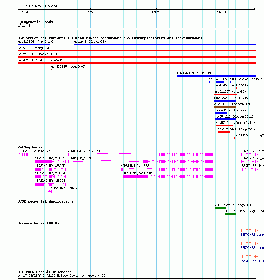
Task: Click nsv470568 (Jakobsson2008) label
Action: 40,60
